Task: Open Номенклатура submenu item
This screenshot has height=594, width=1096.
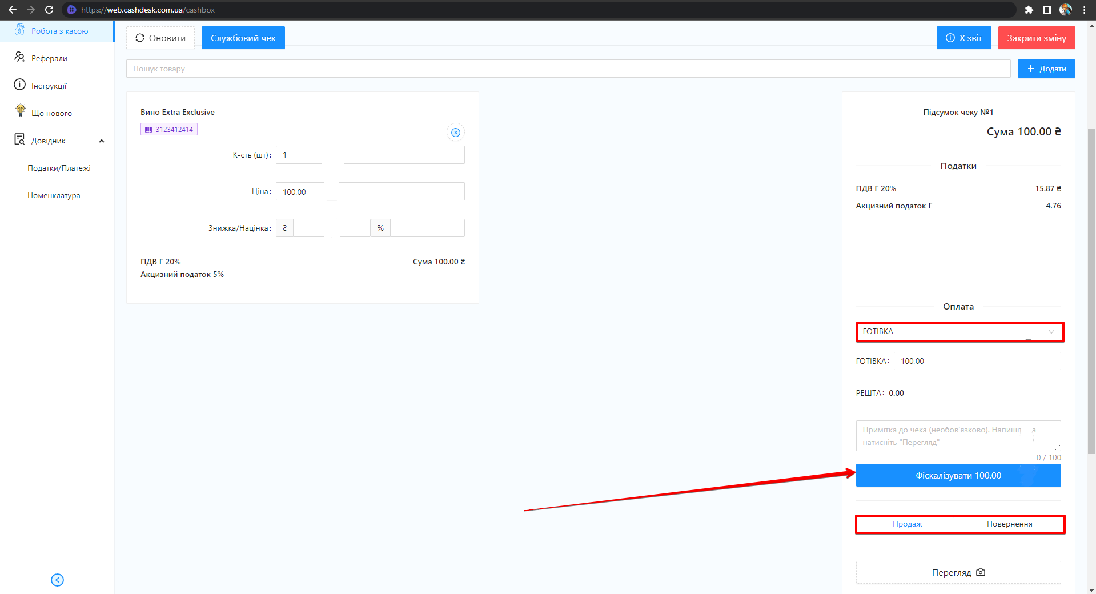Action: click(x=54, y=195)
